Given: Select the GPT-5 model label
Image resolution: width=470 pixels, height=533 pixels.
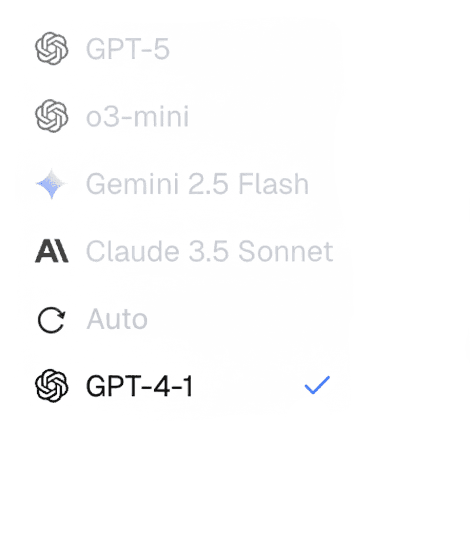Looking at the screenshot, I should click(x=128, y=49).
